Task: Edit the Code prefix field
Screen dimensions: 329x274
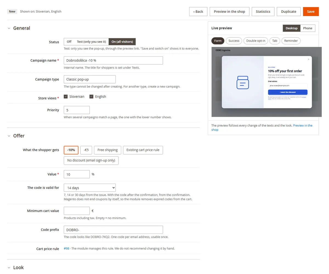Action: click(x=113, y=230)
